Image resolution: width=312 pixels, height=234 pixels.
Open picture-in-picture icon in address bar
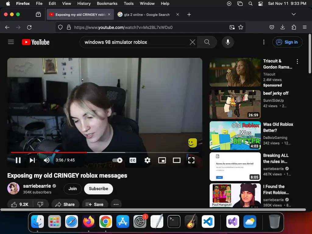232,27
